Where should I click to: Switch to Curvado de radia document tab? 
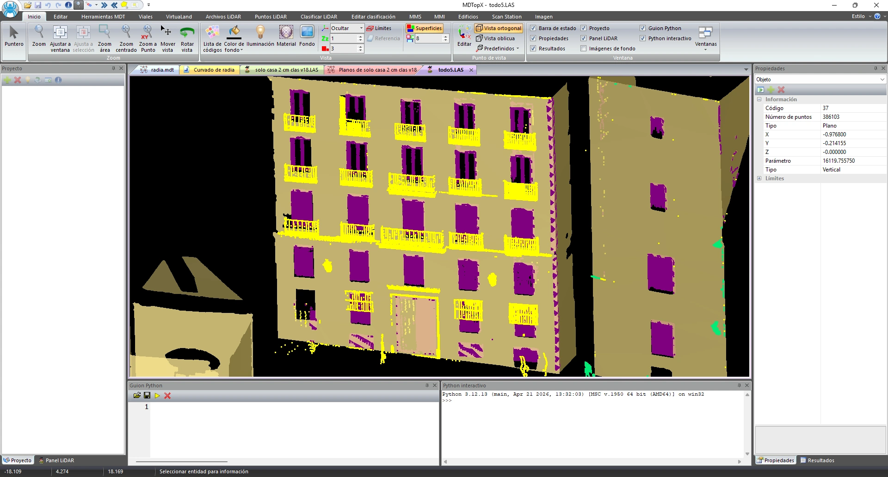pos(210,70)
